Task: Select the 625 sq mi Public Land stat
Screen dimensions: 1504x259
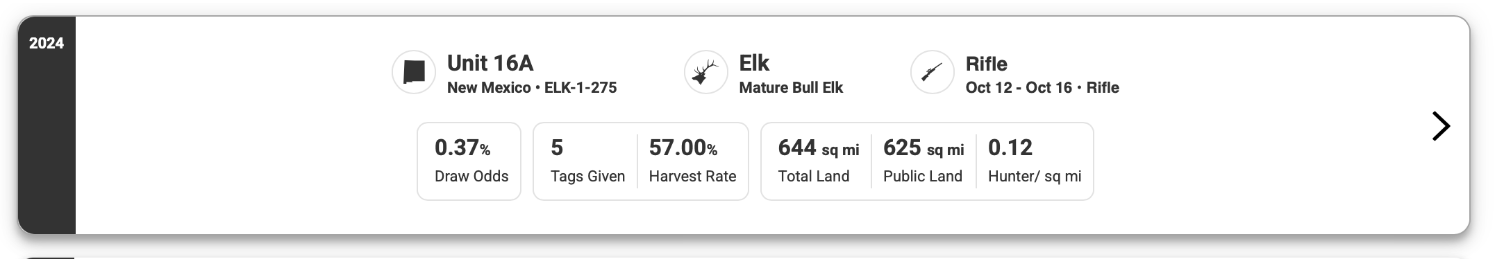Action: click(924, 161)
